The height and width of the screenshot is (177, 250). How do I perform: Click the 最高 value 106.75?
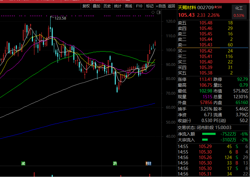click(206, 85)
